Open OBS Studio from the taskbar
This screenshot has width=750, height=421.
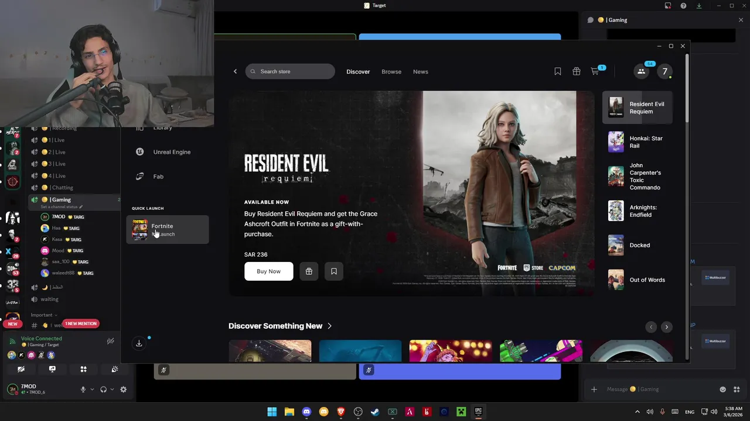(358, 412)
